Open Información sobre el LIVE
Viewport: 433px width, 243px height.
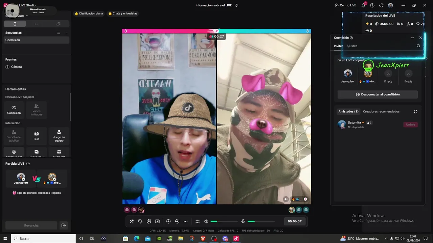pyautogui.click(x=214, y=5)
